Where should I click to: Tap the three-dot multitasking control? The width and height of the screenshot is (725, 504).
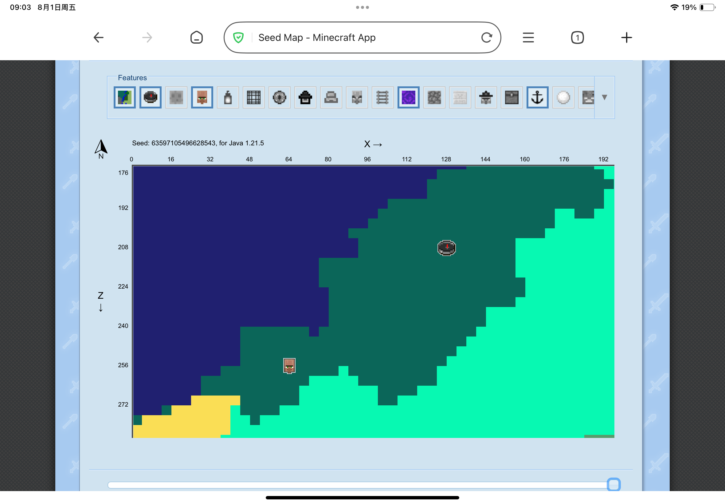coord(362,7)
